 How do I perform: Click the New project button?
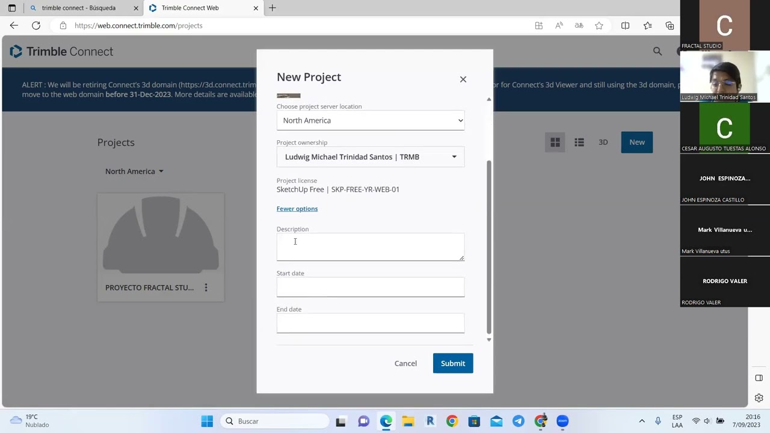[637, 143]
